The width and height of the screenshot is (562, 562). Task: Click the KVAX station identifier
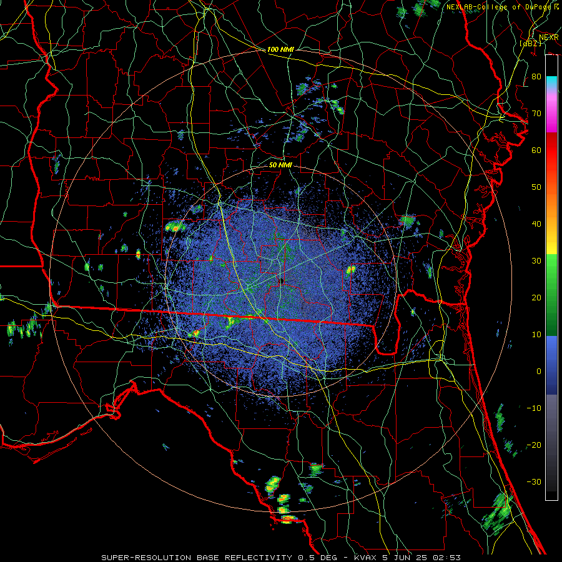point(365,558)
